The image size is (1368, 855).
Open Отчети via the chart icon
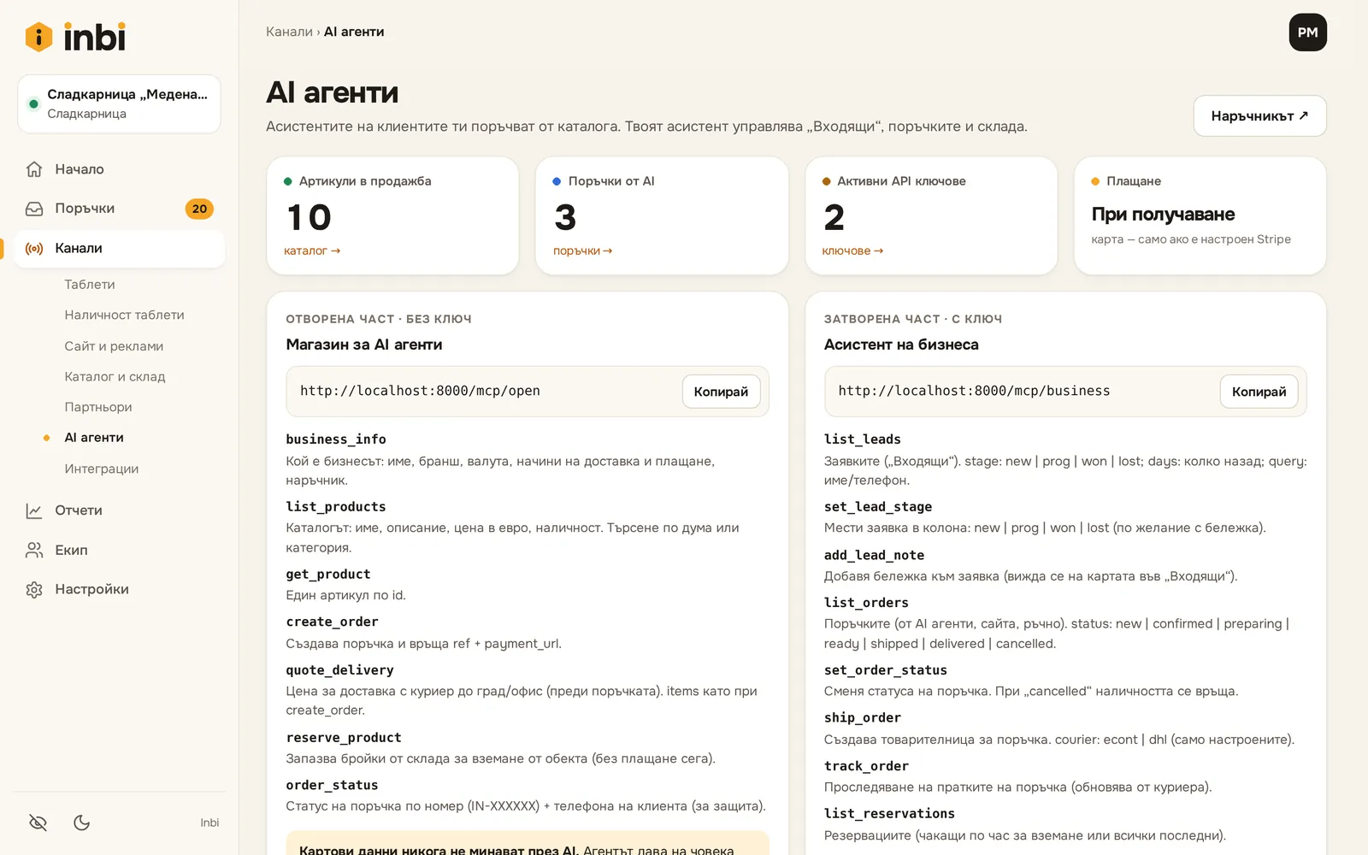tap(34, 510)
